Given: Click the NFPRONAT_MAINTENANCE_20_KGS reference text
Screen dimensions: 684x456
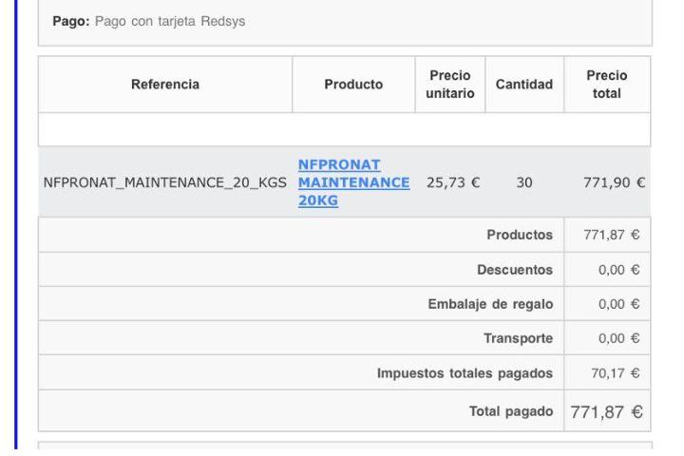Looking at the screenshot, I should click(x=165, y=182).
